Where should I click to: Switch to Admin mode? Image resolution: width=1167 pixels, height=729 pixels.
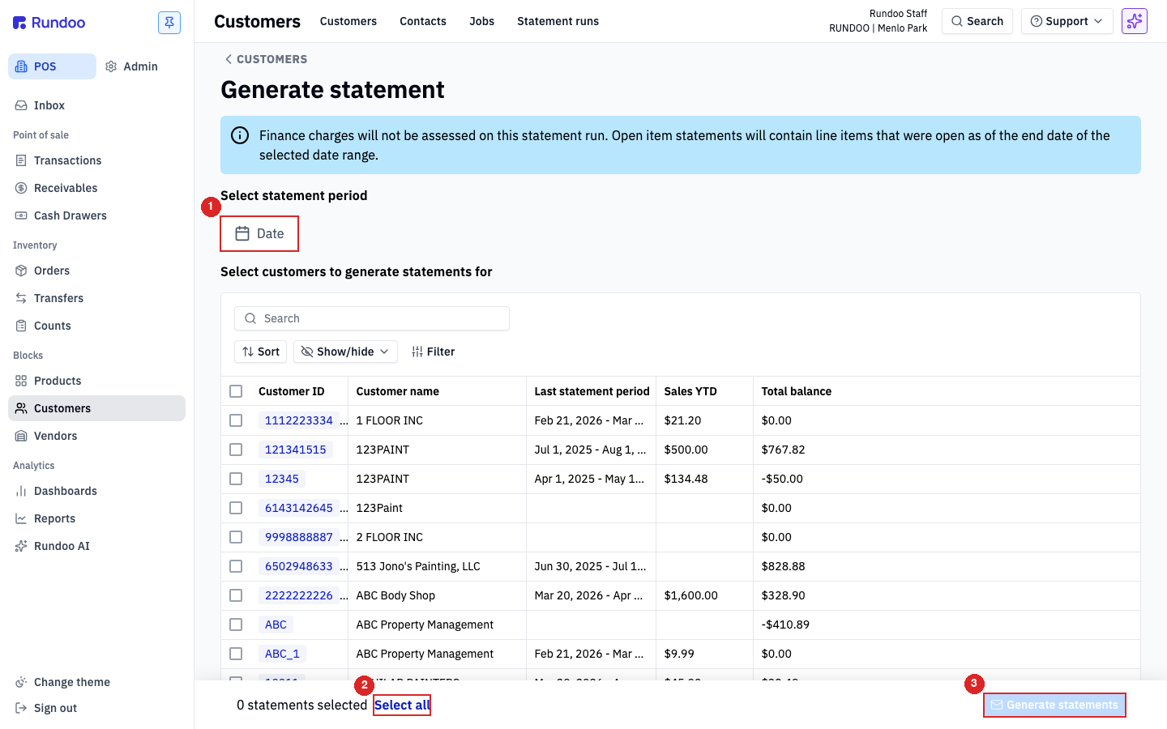[132, 66]
